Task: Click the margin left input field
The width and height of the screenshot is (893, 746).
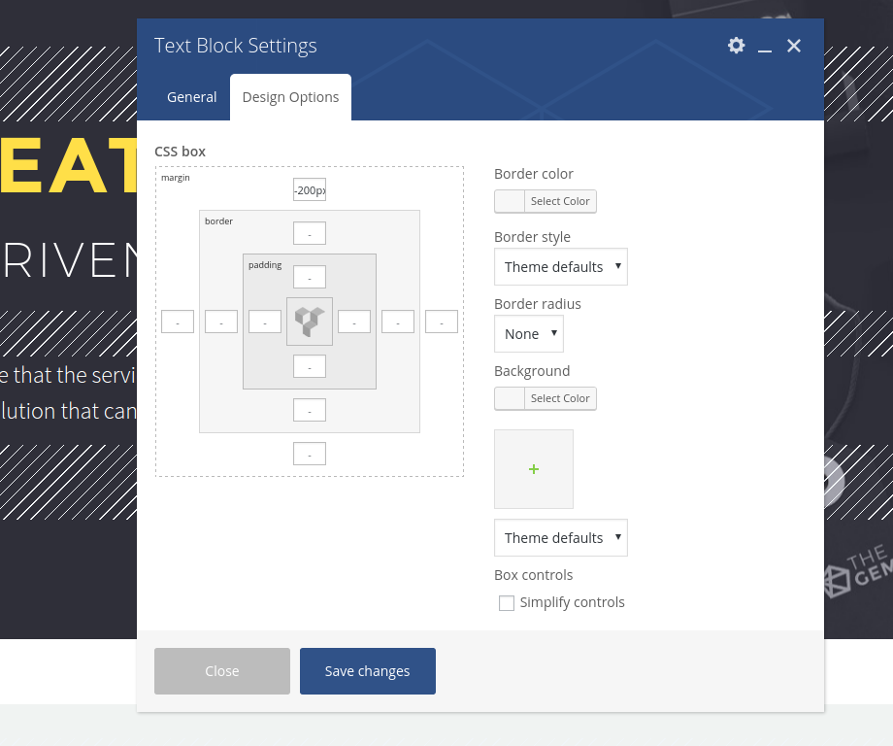Action: 178,322
